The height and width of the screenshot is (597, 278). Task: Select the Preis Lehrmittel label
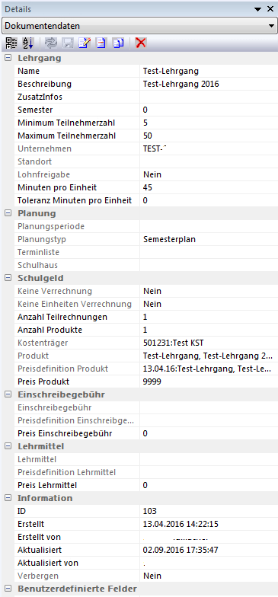point(47,486)
